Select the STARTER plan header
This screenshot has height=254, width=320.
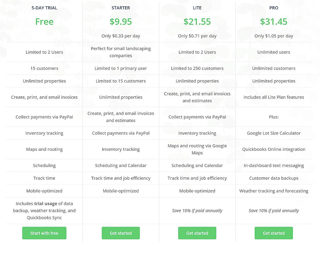(x=121, y=8)
